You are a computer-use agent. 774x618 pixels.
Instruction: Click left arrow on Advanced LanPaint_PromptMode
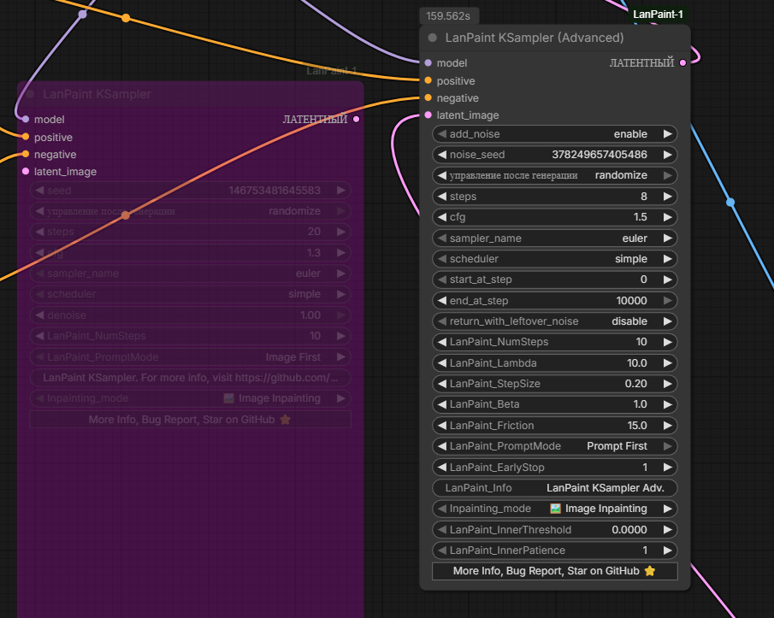[442, 446]
